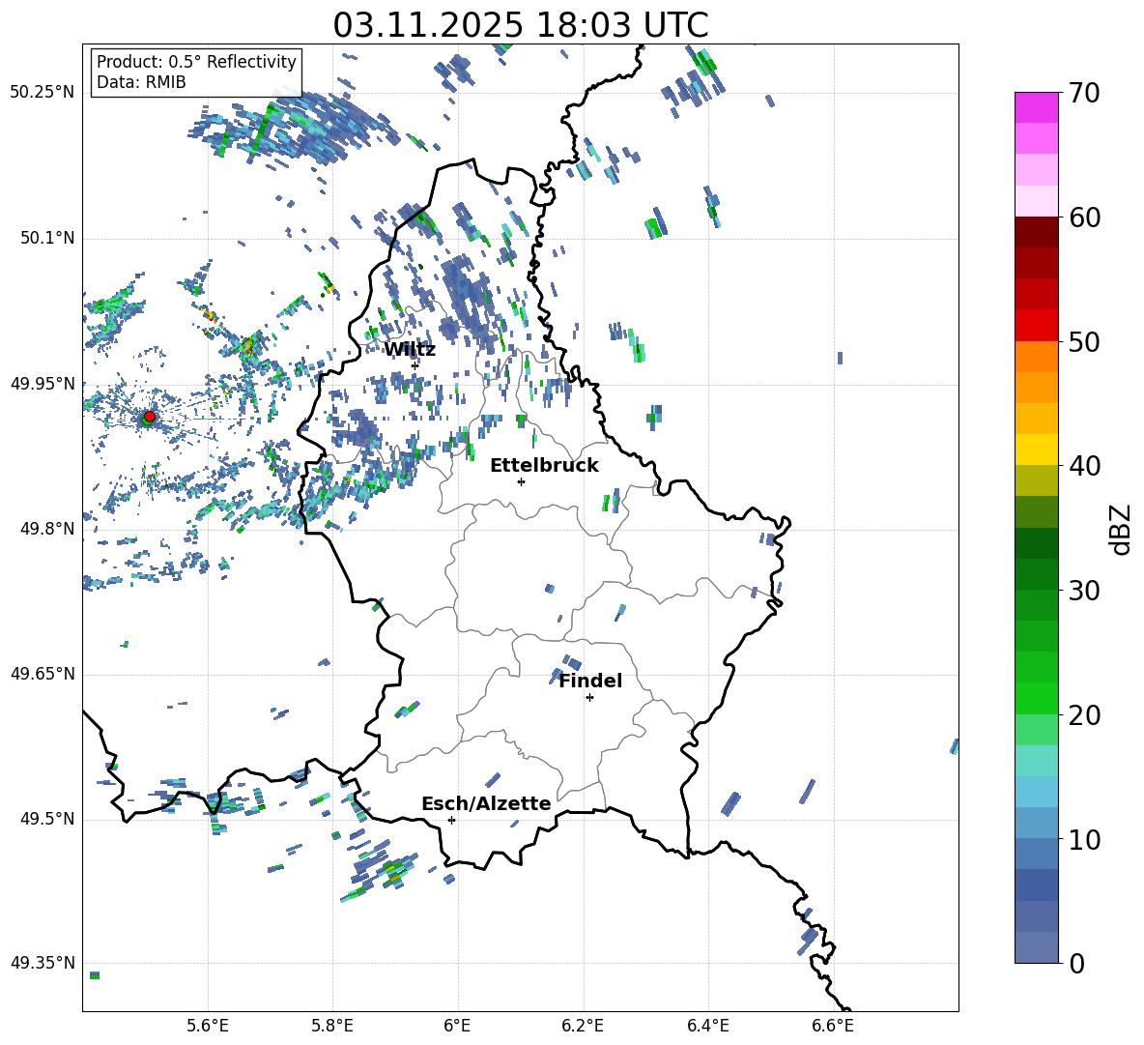Click the 50.25°N latitude label
This screenshot has width=1144, height=1045.
[43, 92]
